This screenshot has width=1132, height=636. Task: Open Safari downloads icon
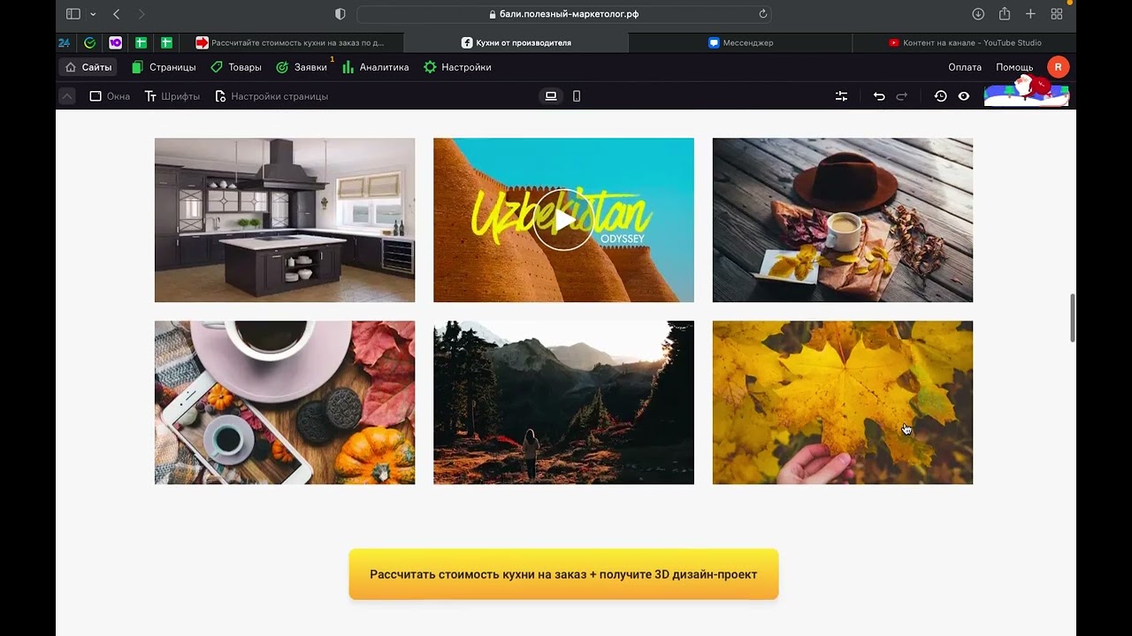(x=978, y=14)
